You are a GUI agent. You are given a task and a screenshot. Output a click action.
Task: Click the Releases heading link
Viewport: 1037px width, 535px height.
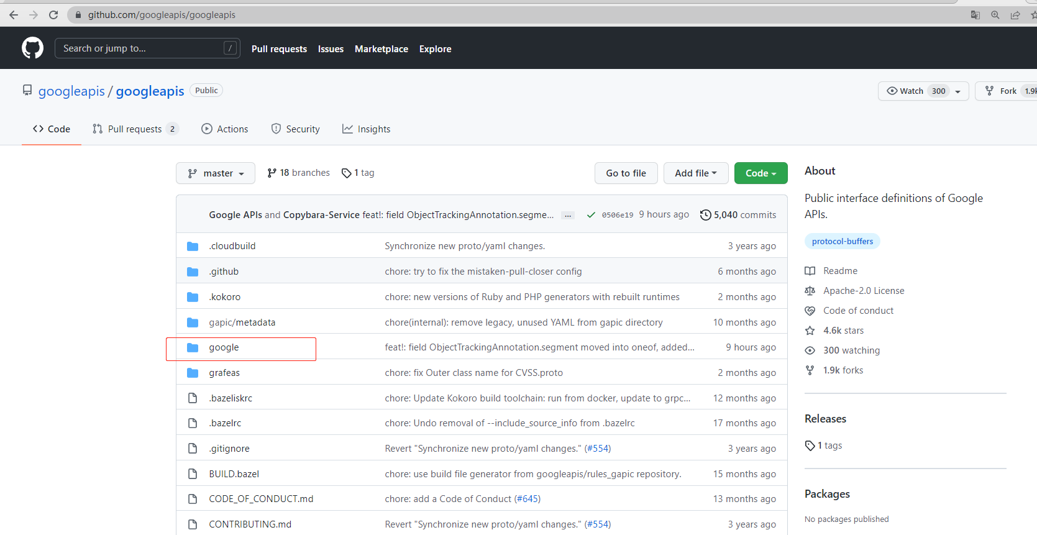[825, 419]
